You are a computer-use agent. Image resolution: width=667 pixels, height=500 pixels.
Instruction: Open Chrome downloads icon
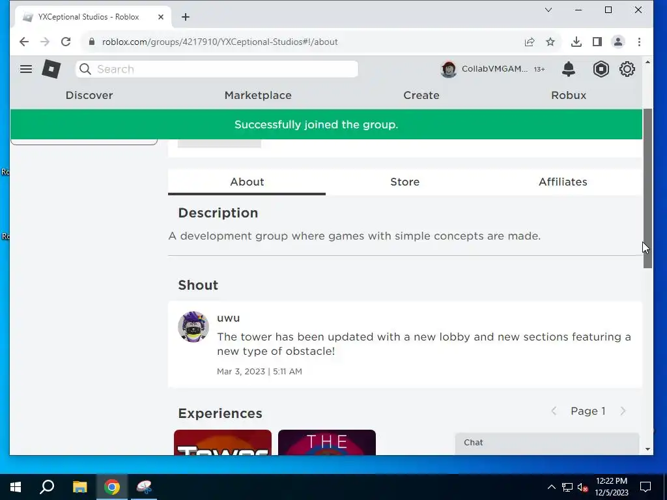coord(576,42)
